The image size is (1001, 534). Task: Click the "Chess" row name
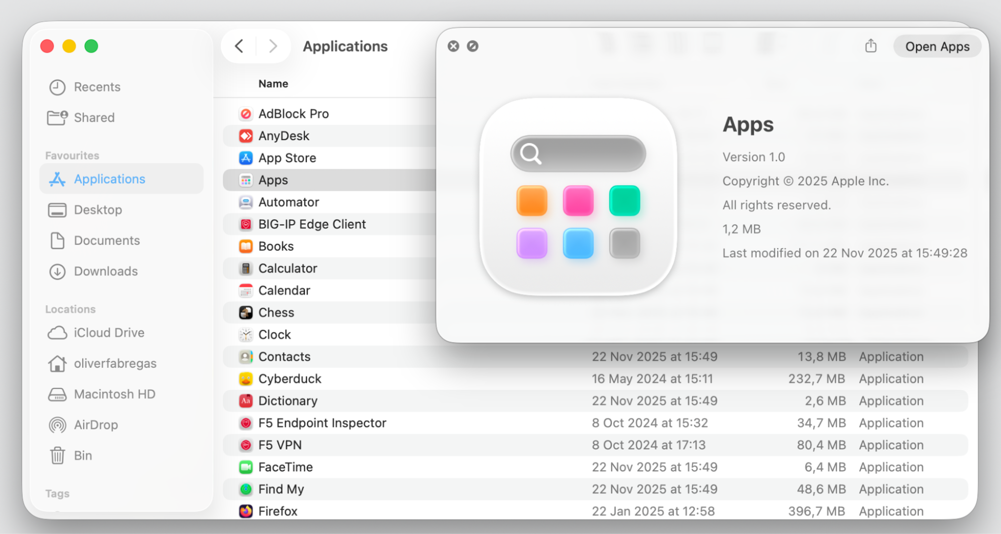click(x=276, y=313)
